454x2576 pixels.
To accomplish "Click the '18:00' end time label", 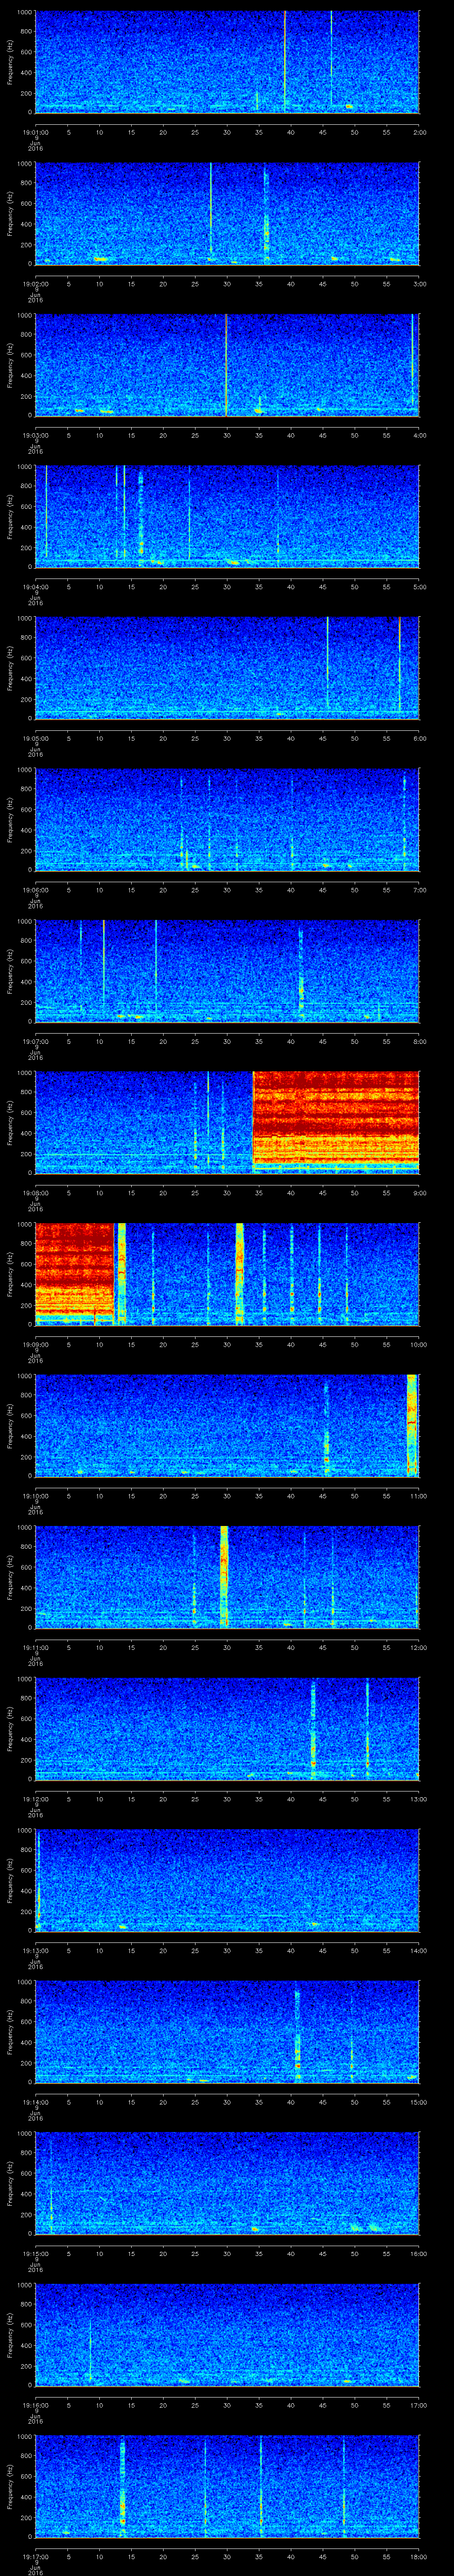I will (418, 2556).
